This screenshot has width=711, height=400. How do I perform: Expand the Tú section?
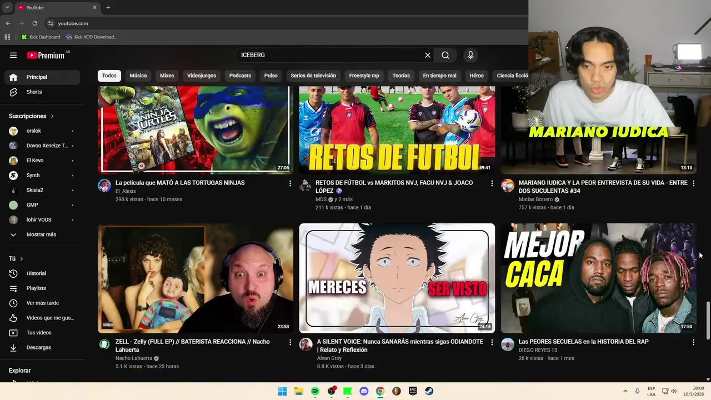tap(16, 259)
